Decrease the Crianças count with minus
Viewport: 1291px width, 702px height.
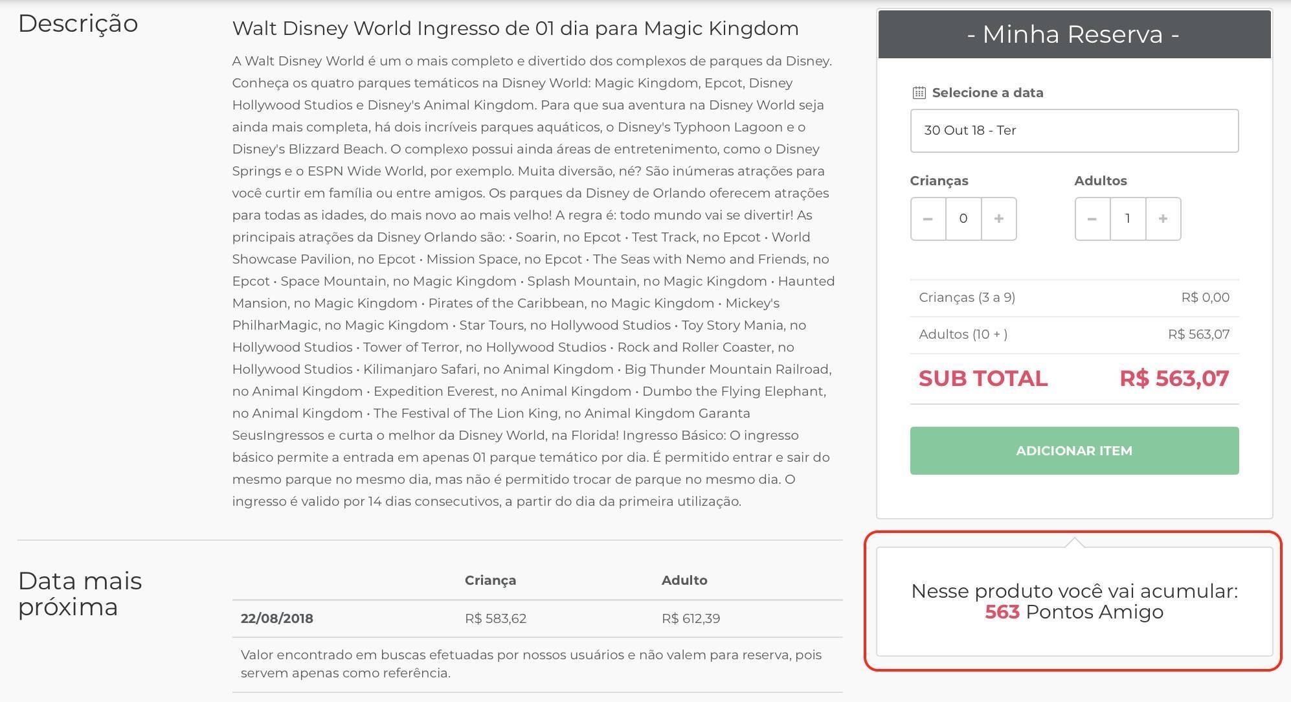[928, 219]
